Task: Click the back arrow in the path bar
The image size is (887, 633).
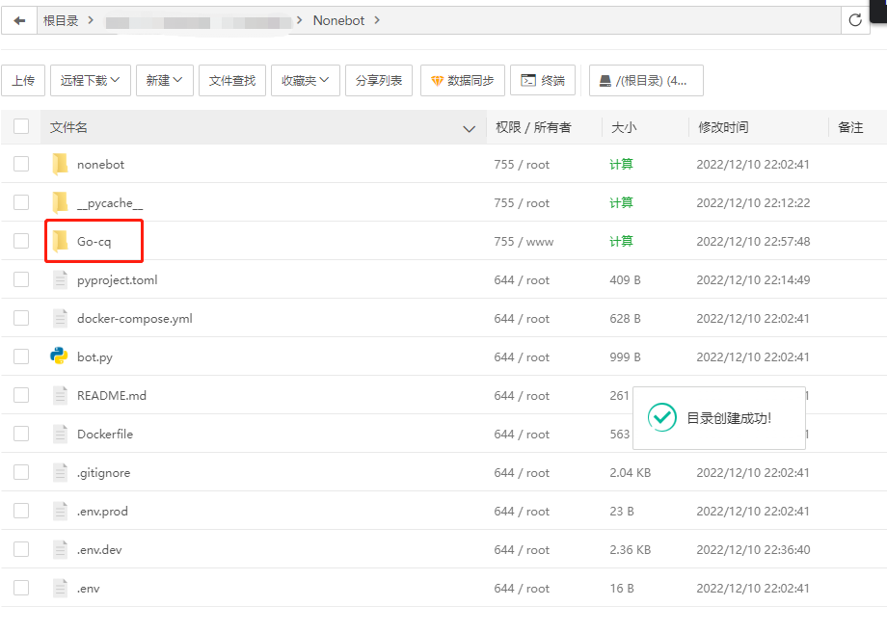Action: click(x=19, y=21)
